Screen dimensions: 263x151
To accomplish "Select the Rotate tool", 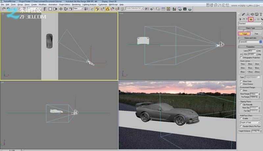I will coord(66,9).
